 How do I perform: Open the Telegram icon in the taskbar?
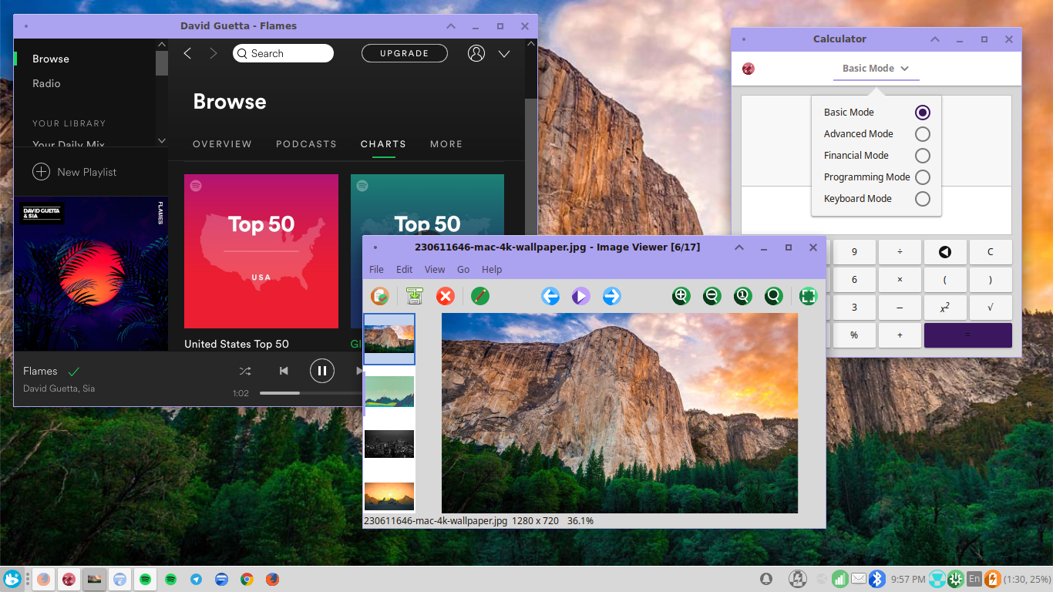[196, 579]
